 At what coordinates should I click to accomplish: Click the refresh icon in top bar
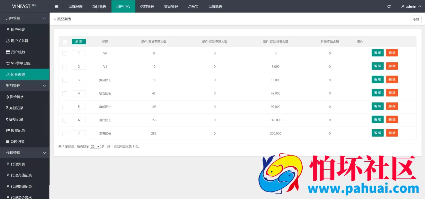(x=389, y=6)
